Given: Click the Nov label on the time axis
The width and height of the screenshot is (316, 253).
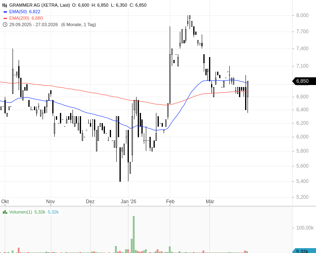Looking at the screenshot, I should click(50, 201).
